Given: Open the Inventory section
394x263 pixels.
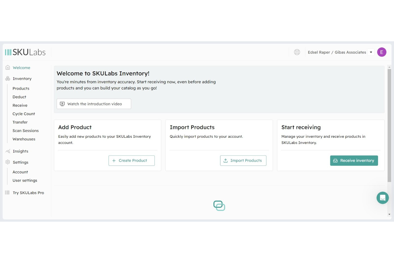Looking at the screenshot, I should [22, 79].
